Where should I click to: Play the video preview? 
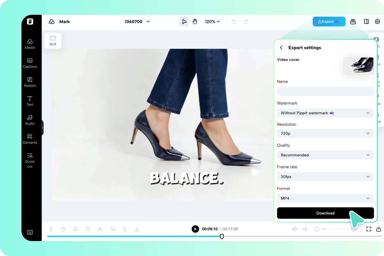[195, 229]
